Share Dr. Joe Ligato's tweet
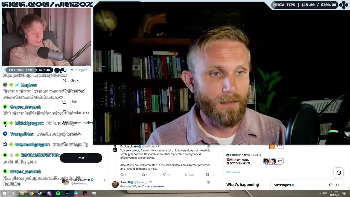The width and height of the screenshot is (350, 197). click(x=213, y=175)
